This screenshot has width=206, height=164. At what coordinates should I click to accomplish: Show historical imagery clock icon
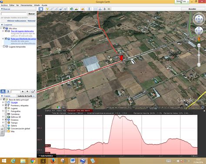[72, 9]
